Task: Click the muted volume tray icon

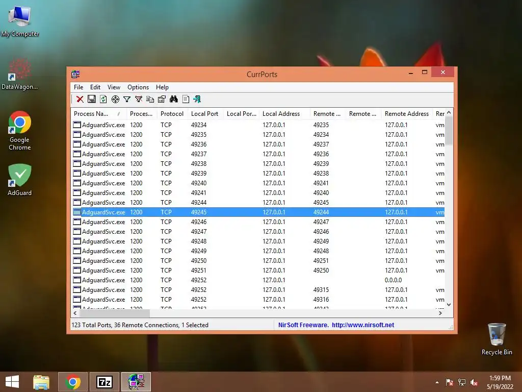Action: pos(474,382)
